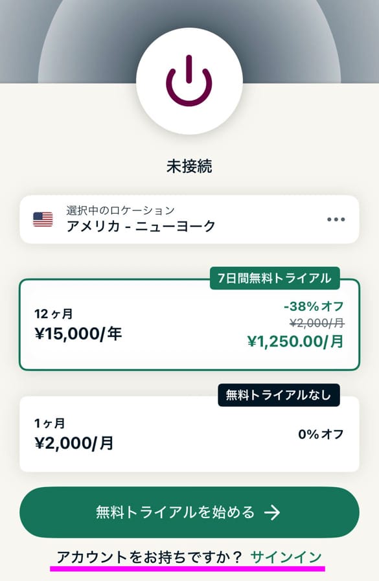Screen dimensions: 379x581
Task: Switch selection to the yearly plan card
Action: [189, 323]
